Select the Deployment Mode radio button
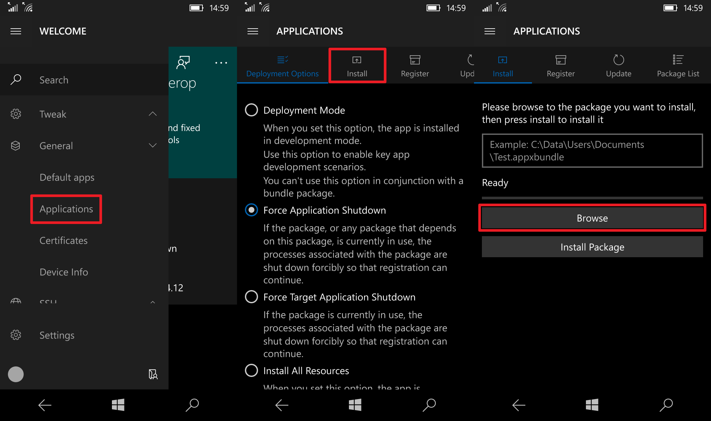This screenshot has width=711, height=421. click(251, 110)
